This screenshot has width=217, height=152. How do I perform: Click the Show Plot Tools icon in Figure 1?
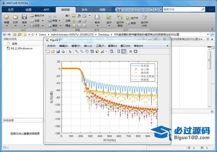(135, 52)
